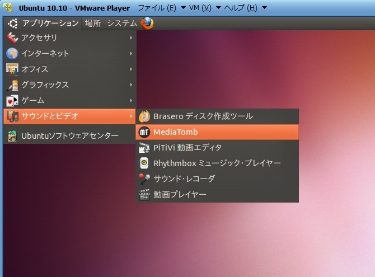This screenshot has width=375, height=277.
Task: Launch 動画プレイヤー
Action: (217, 195)
